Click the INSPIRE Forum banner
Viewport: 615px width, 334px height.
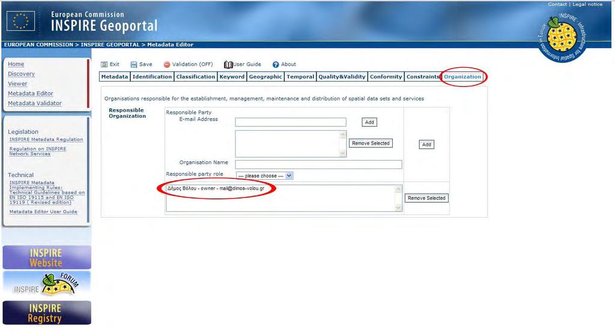coord(47,284)
